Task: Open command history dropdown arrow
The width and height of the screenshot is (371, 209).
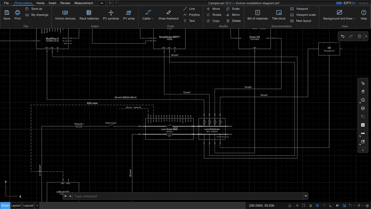Action: coord(70,196)
